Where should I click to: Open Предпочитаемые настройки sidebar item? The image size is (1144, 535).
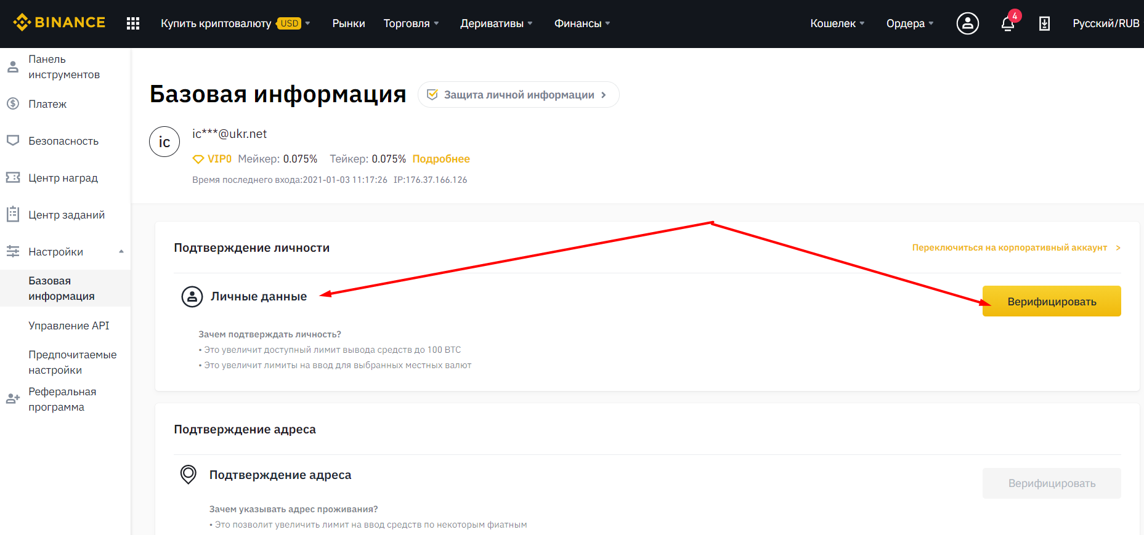[72, 362]
